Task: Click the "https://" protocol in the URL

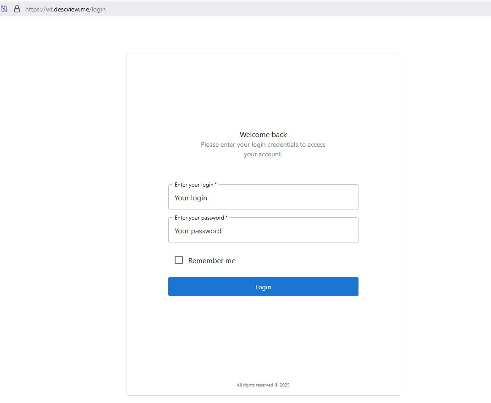Action: coord(34,9)
